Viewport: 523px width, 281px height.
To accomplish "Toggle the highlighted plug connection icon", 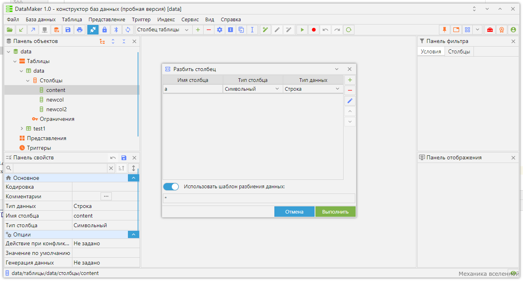I will pyautogui.click(x=93, y=30).
